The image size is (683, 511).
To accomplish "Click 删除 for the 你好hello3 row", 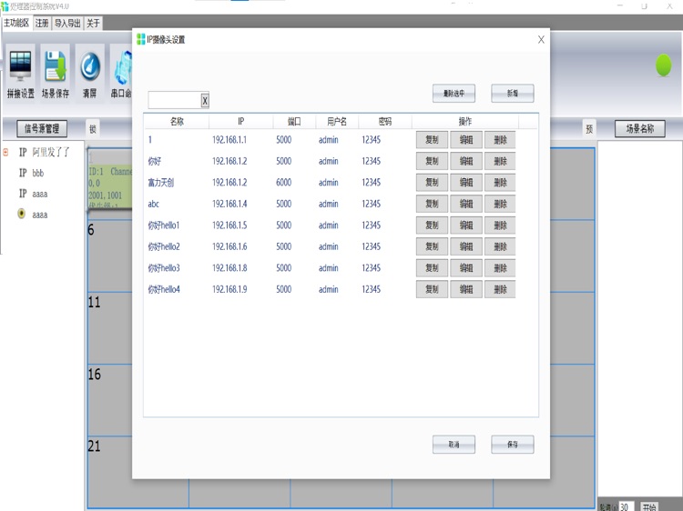I will click(x=500, y=267).
